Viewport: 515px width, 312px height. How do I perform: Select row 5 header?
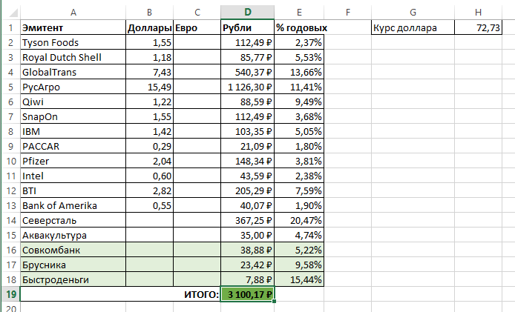(x=11, y=87)
